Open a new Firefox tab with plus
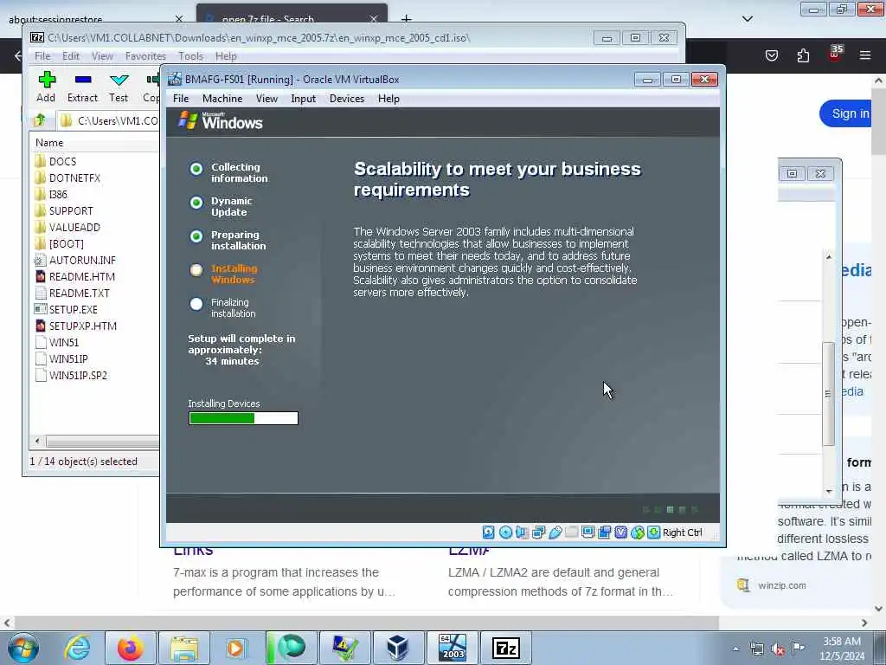 click(407, 19)
